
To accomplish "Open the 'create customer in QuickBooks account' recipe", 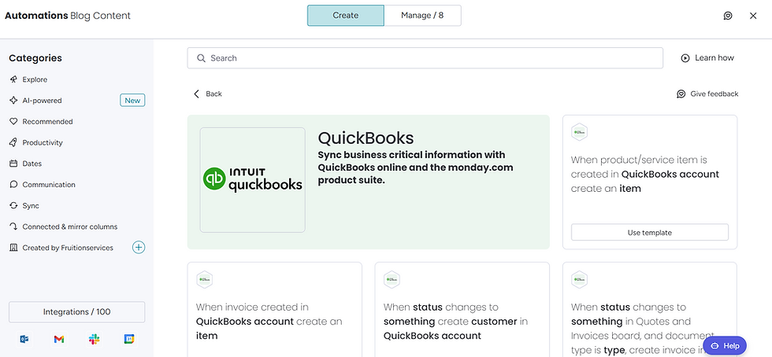I will pyautogui.click(x=455, y=322).
